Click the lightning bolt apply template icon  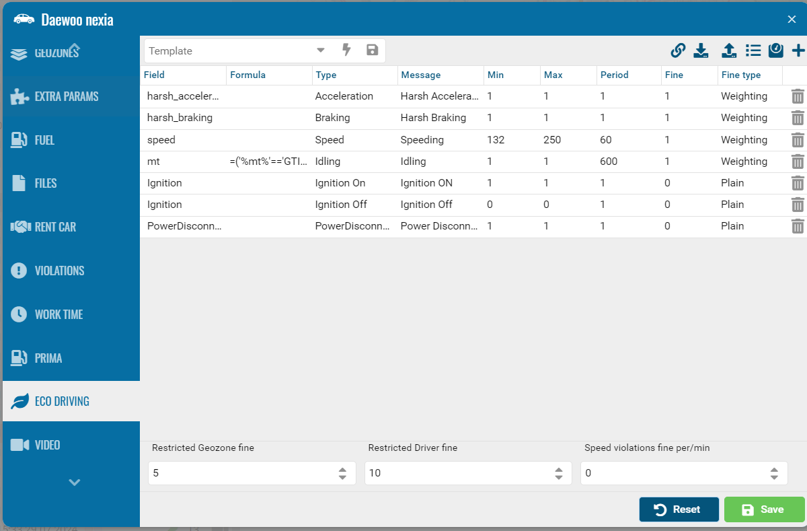pyautogui.click(x=347, y=50)
